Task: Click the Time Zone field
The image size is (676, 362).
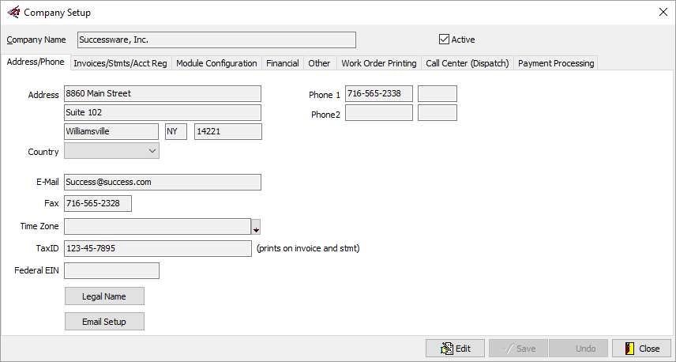Action: [x=158, y=227]
